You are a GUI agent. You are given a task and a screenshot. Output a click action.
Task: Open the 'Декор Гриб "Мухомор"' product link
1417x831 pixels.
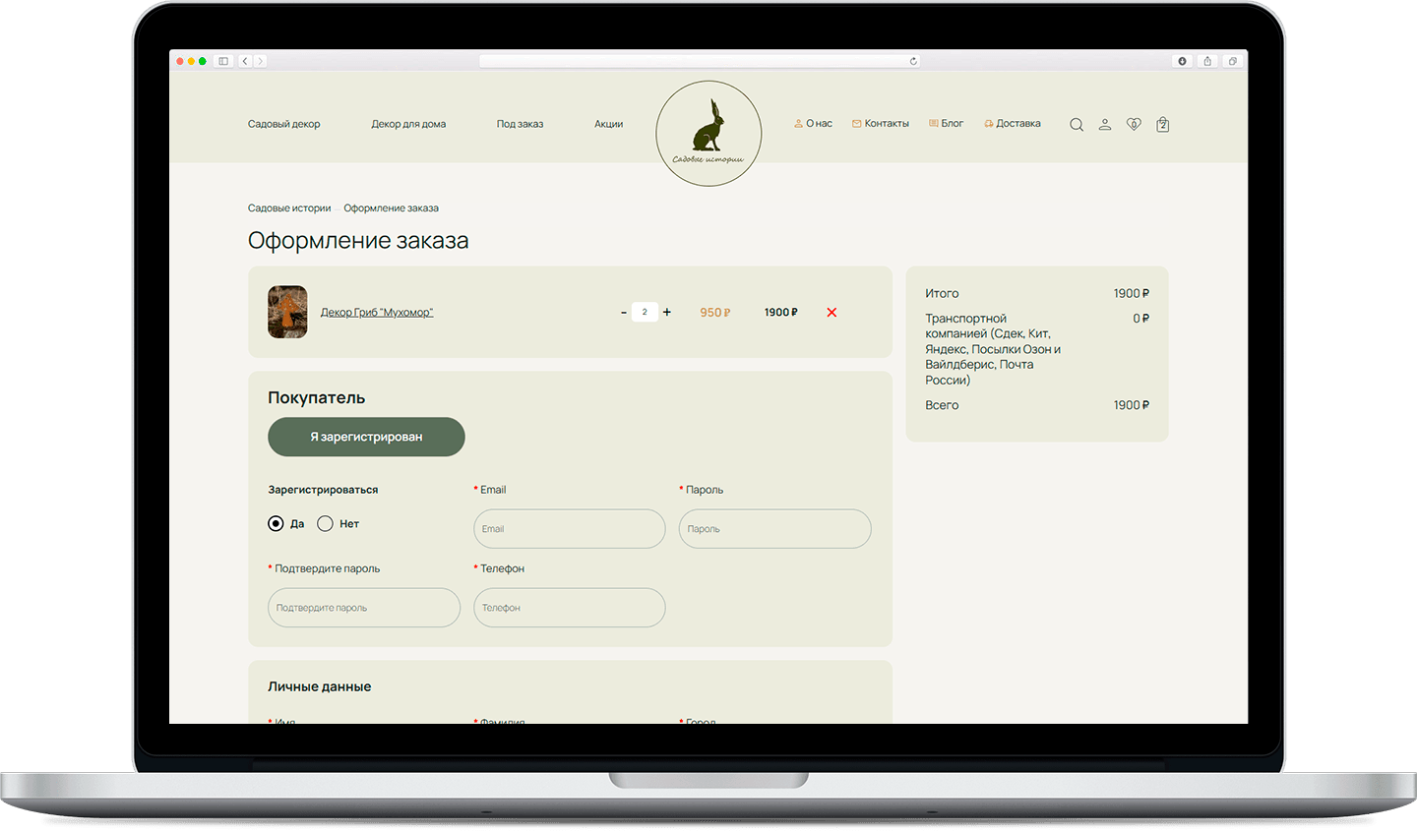click(377, 313)
